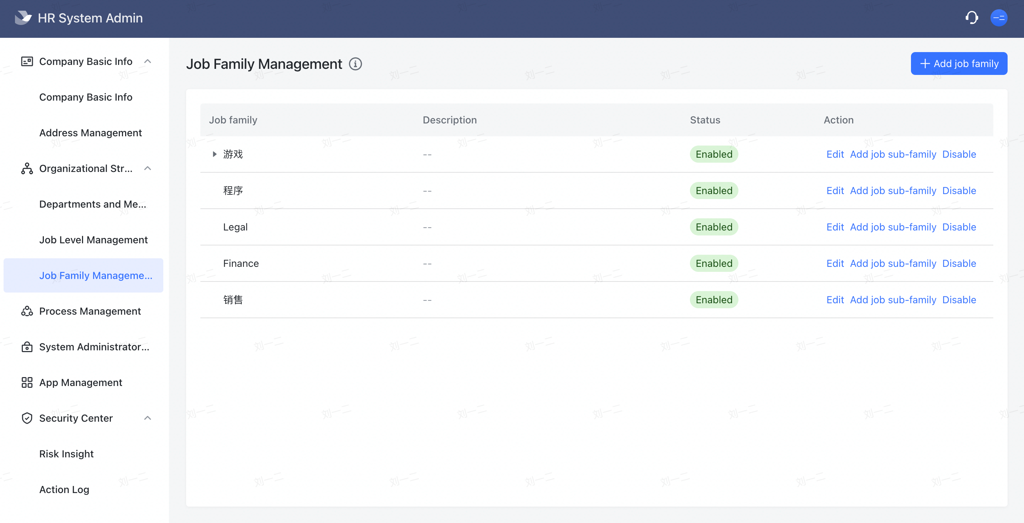1024x523 pixels.
Task: Click the Process Management icon
Action: (27, 311)
